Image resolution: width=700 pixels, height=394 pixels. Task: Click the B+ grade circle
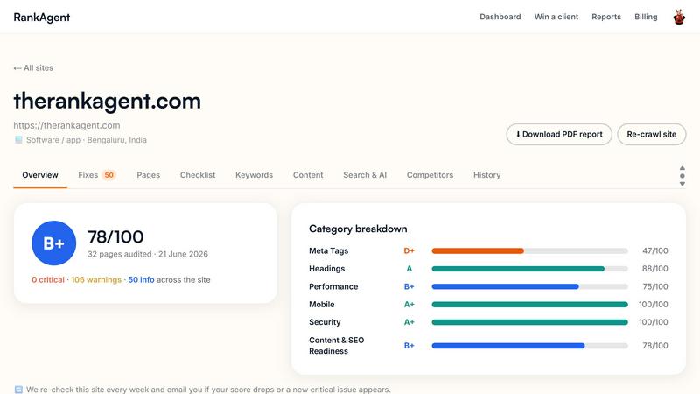54,243
